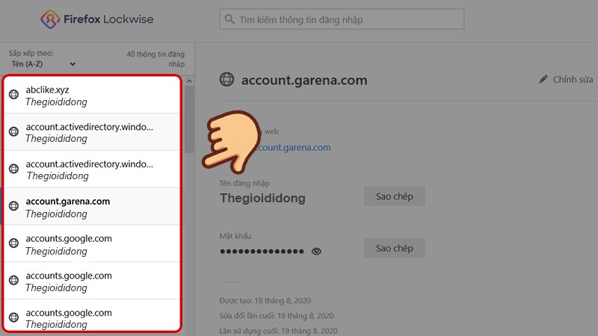Click the scrollbar up arrow in the login list
The image size is (598, 336).
[x=189, y=81]
